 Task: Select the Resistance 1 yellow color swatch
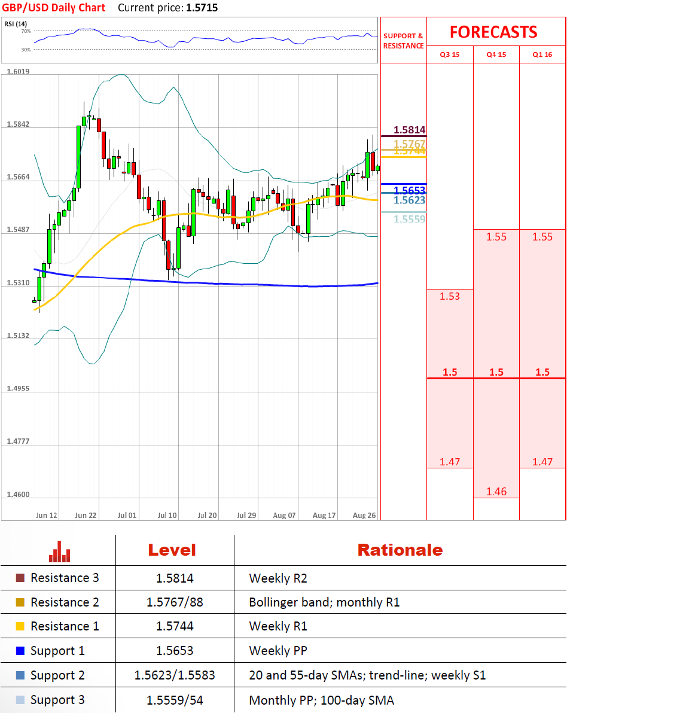(20, 626)
